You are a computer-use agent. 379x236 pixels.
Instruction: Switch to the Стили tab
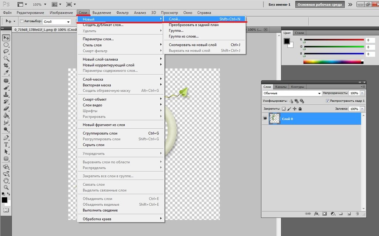pos(299,33)
